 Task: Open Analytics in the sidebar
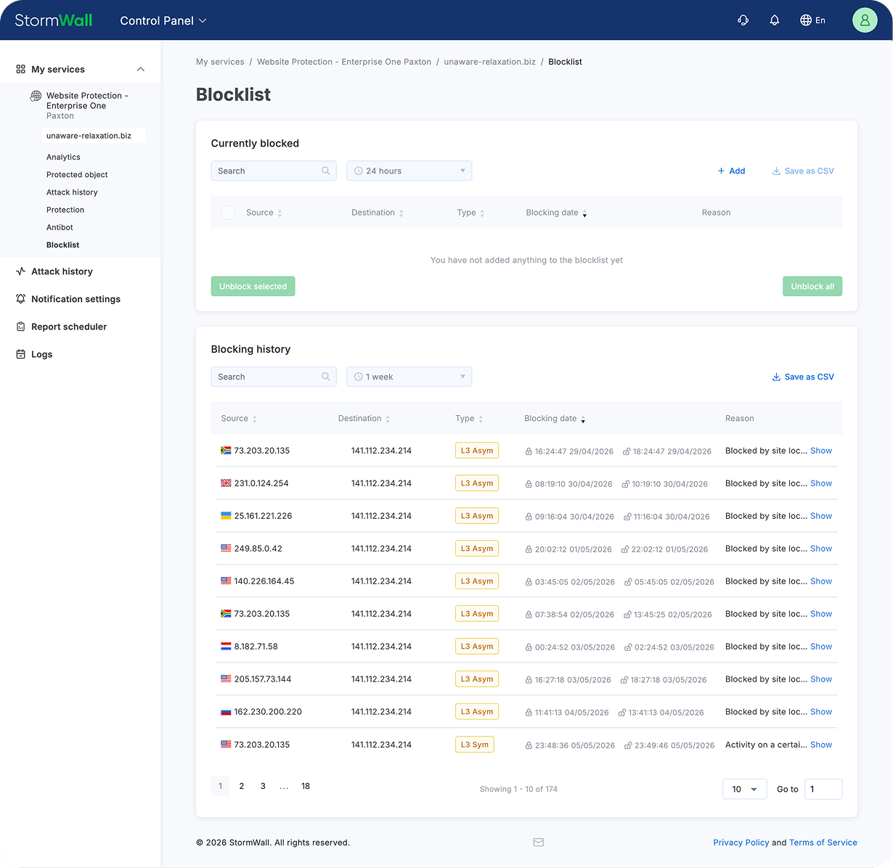pos(63,157)
